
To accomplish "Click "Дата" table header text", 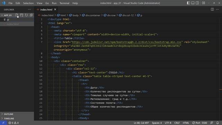I will pos(94,88).
